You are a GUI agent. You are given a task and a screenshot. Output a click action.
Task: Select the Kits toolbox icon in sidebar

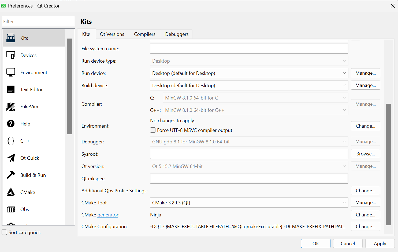(x=11, y=38)
